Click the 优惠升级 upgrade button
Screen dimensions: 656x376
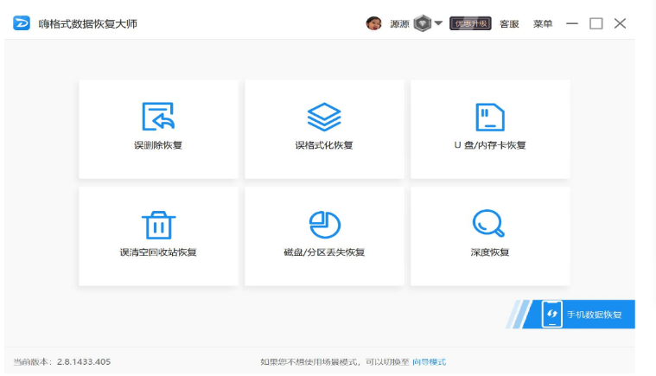[471, 23]
